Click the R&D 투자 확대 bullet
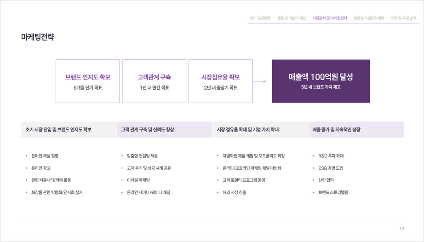 click(331, 156)
